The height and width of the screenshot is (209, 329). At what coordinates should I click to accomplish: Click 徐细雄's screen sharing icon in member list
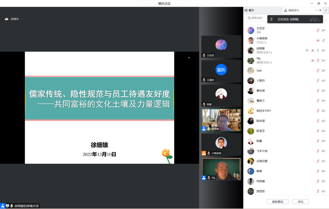pos(307,51)
